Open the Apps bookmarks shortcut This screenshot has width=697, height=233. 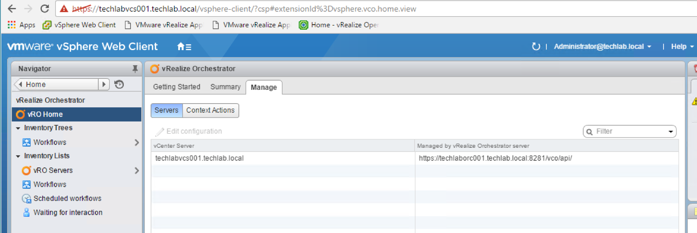coord(21,25)
